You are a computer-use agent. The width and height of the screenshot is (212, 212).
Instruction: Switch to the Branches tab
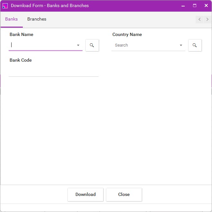click(37, 19)
